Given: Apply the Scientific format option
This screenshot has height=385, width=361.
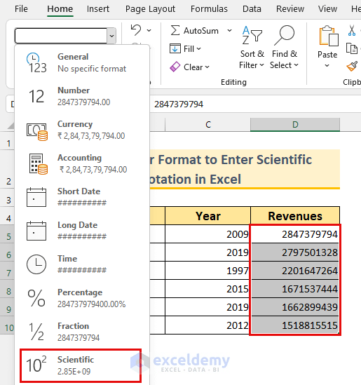Looking at the screenshot, I should pyautogui.click(x=81, y=365).
